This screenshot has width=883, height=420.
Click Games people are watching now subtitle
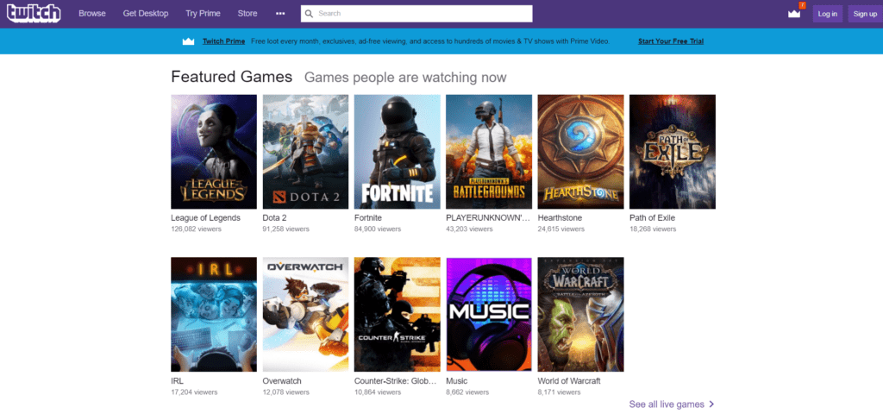pos(405,77)
